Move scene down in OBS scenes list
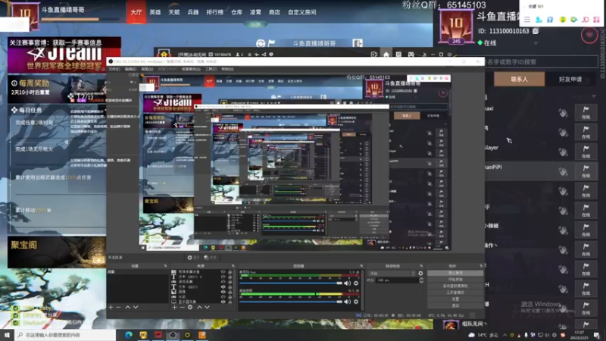606x341 pixels. (x=136, y=307)
